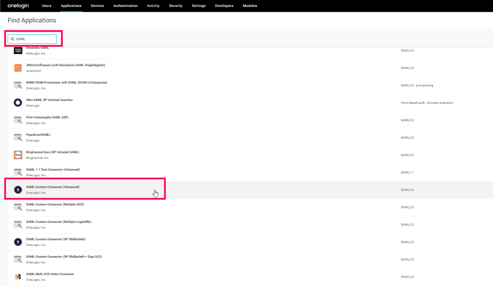Open the Devices menu
This screenshot has height=286, width=493.
tap(97, 6)
